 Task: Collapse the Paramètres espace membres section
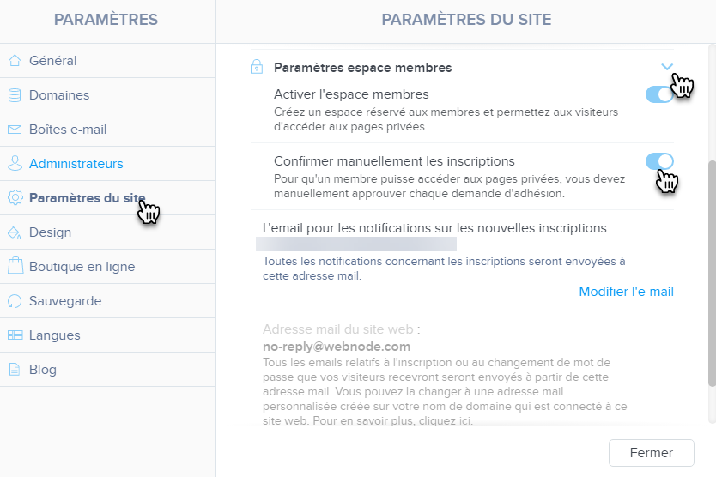coord(667,67)
